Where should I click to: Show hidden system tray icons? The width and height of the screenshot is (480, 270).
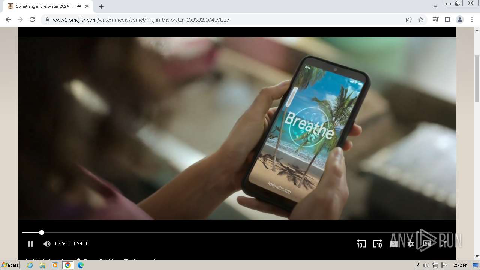tap(418, 265)
